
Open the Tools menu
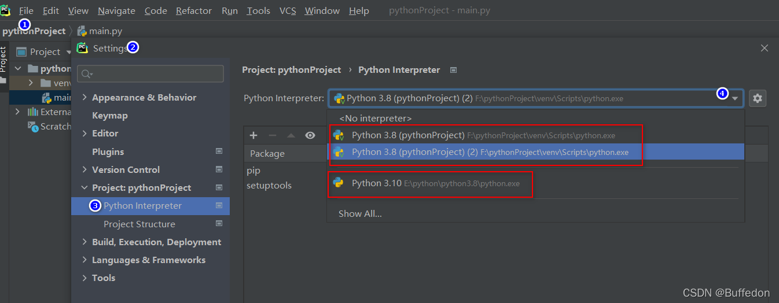(x=258, y=10)
